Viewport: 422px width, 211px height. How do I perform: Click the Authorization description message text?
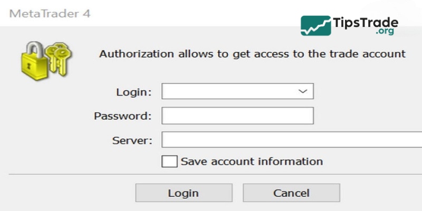pos(252,53)
